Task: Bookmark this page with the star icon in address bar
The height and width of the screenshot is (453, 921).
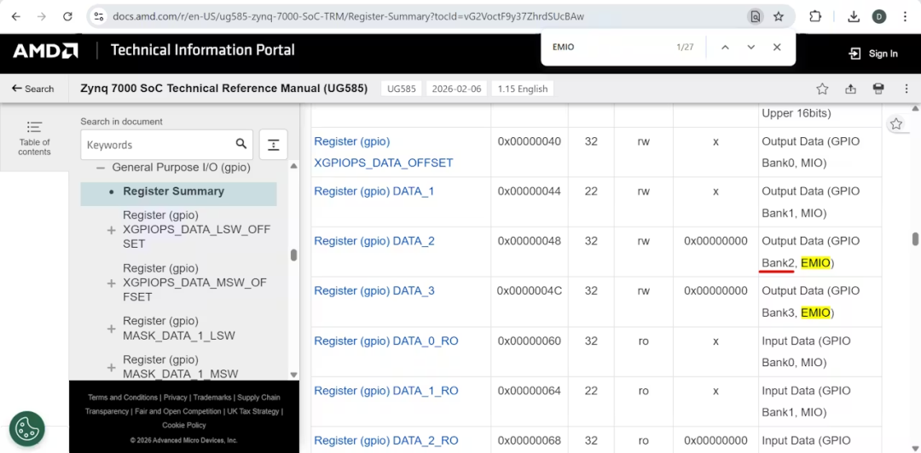Action: 779,16
